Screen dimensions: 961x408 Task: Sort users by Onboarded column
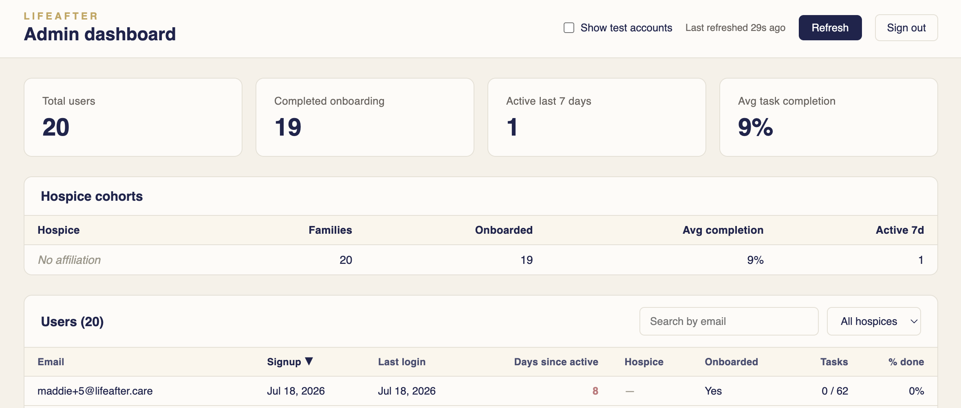pos(731,362)
